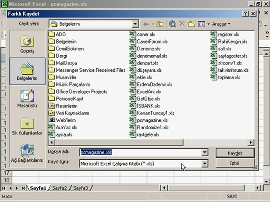Select the PersonelKayit folder
The height and width of the screenshot is (202, 270).
pyautogui.click(x=66, y=99)
